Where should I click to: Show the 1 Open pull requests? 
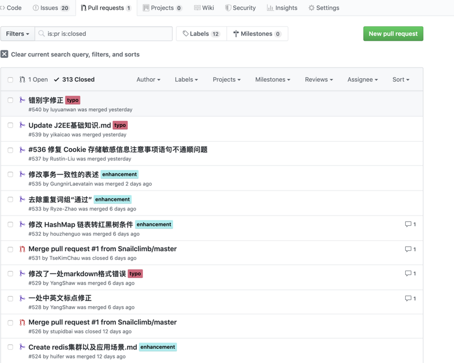point(33,79)
